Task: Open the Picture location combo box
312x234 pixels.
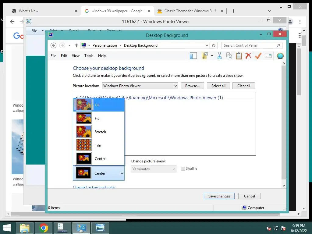Action: click(x=140, y=86)
